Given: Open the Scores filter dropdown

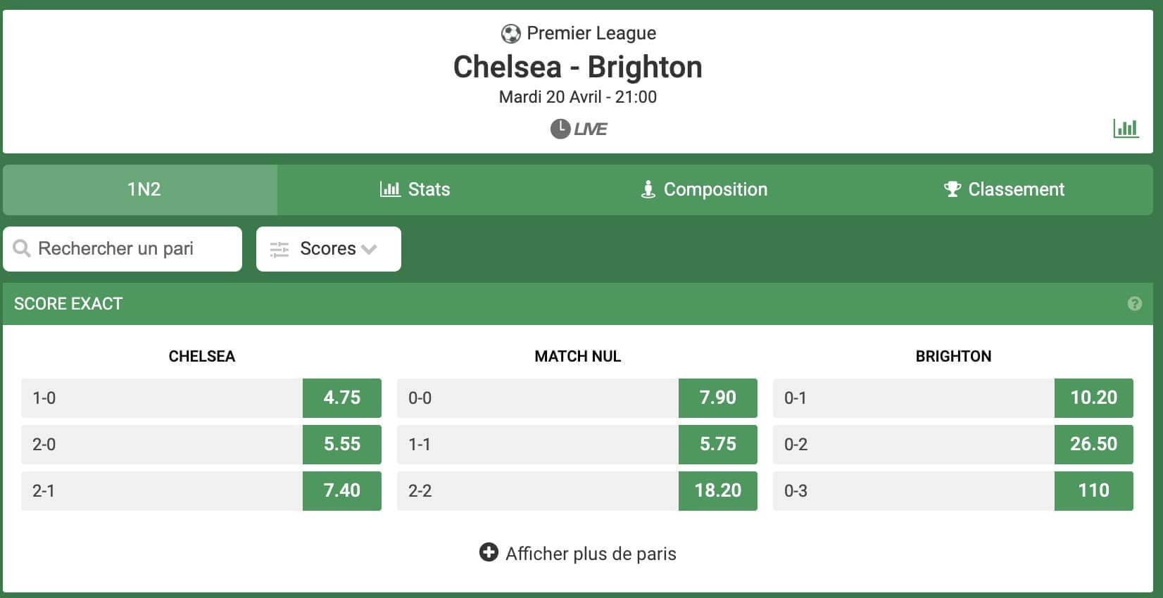Looking at the screenshot, I should [329, 249].
